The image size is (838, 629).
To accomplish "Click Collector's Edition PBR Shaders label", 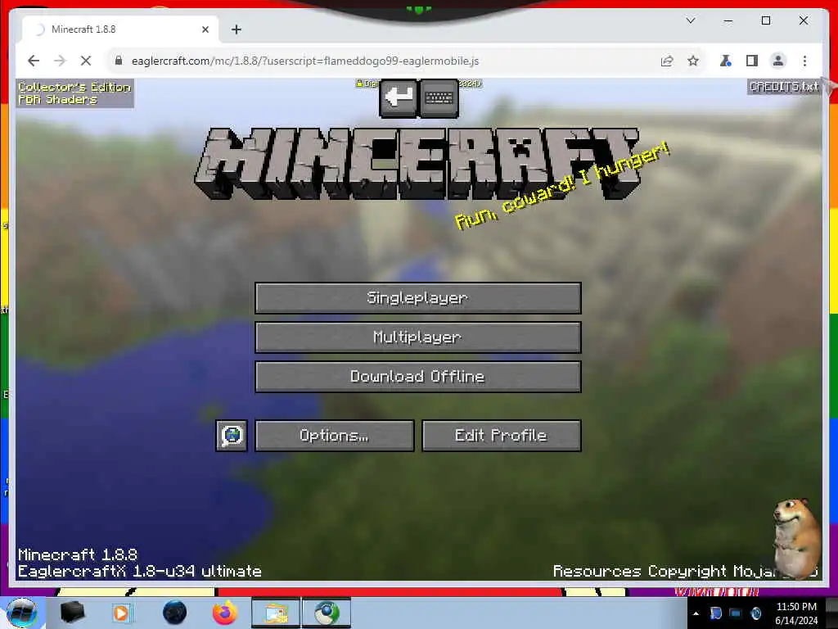I will 74,93.
